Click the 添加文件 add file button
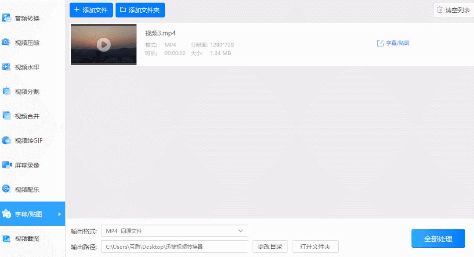 (x=91, y=10)
